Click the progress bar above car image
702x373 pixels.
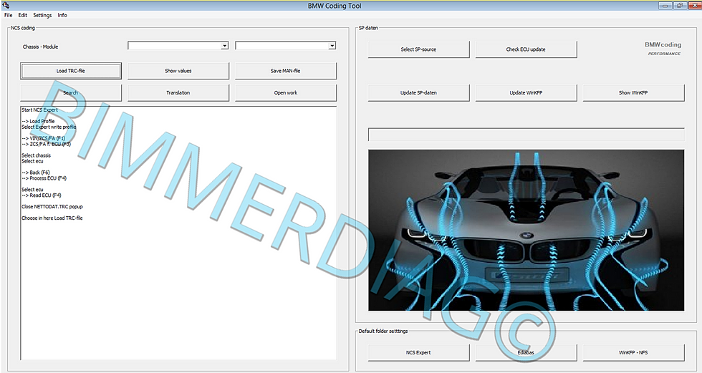pos(526,135)
